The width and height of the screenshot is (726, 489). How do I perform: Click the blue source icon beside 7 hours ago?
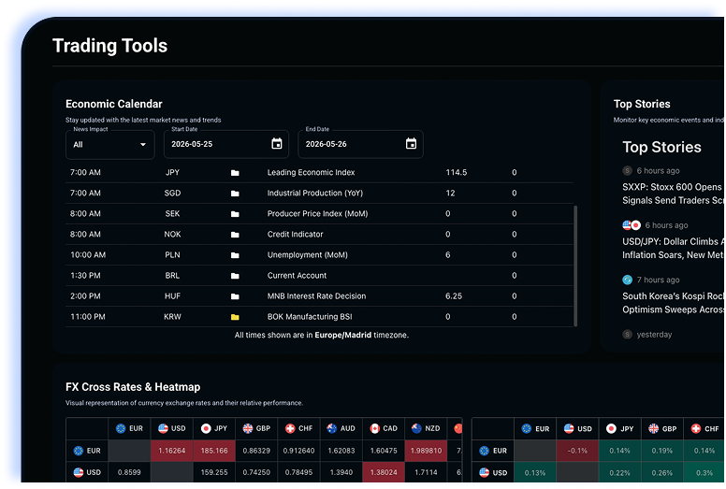pyautogui.click(x=628, y=280)
